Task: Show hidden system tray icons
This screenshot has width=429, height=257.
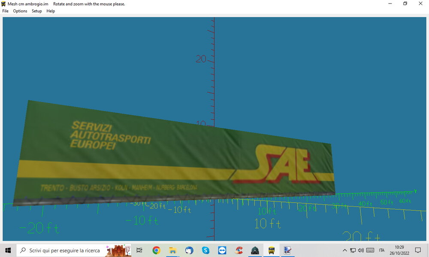Action: click(345, 250)
